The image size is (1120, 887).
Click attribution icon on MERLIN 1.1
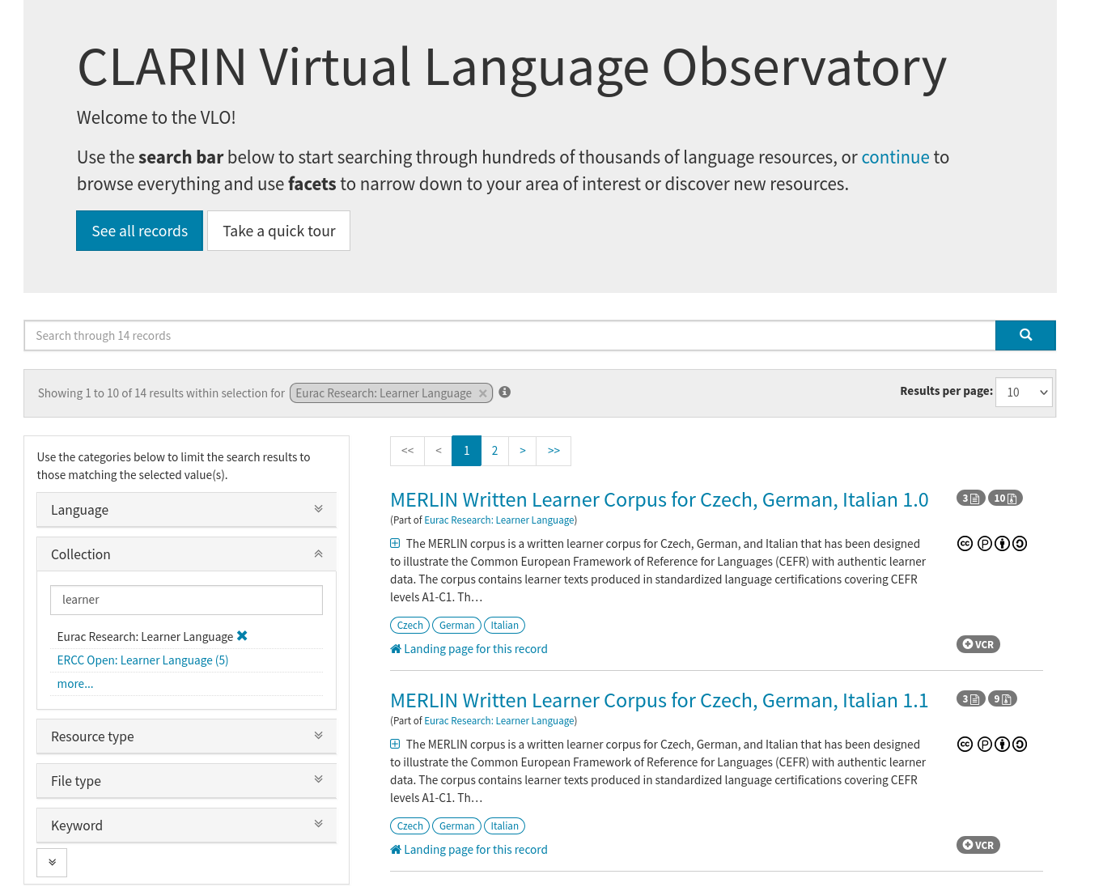click(x=1002, y=745)
